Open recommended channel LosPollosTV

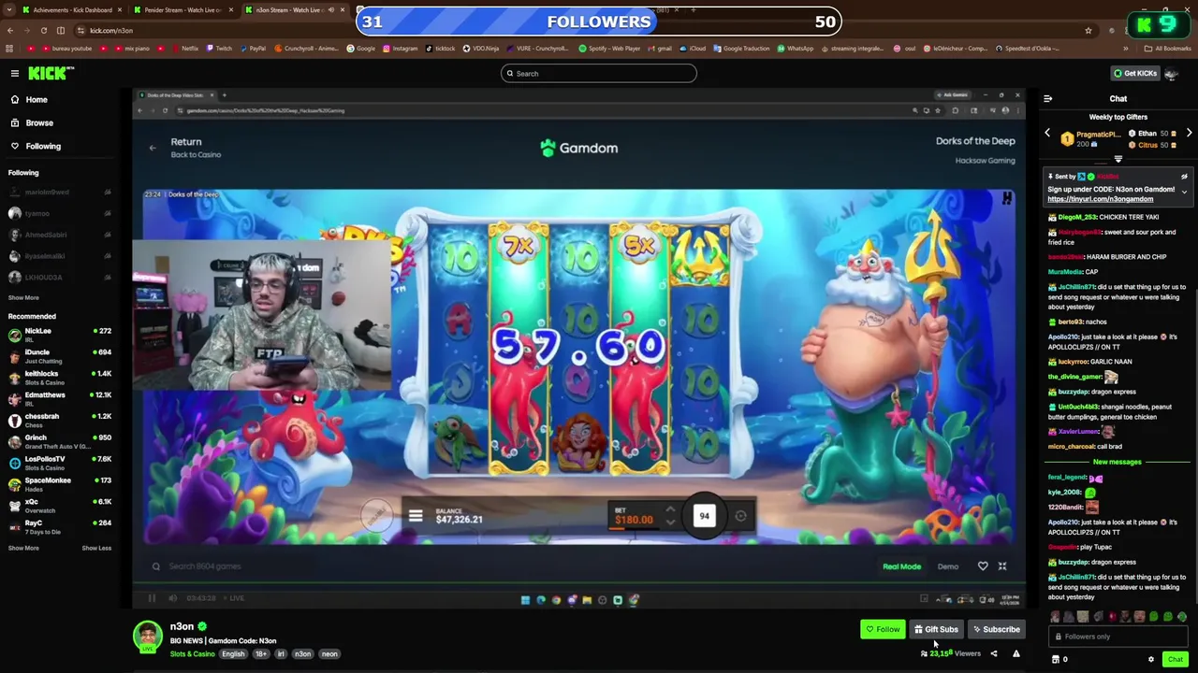(60, 463)
